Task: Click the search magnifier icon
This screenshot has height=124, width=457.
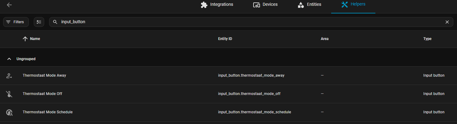Action: point(55,22)
